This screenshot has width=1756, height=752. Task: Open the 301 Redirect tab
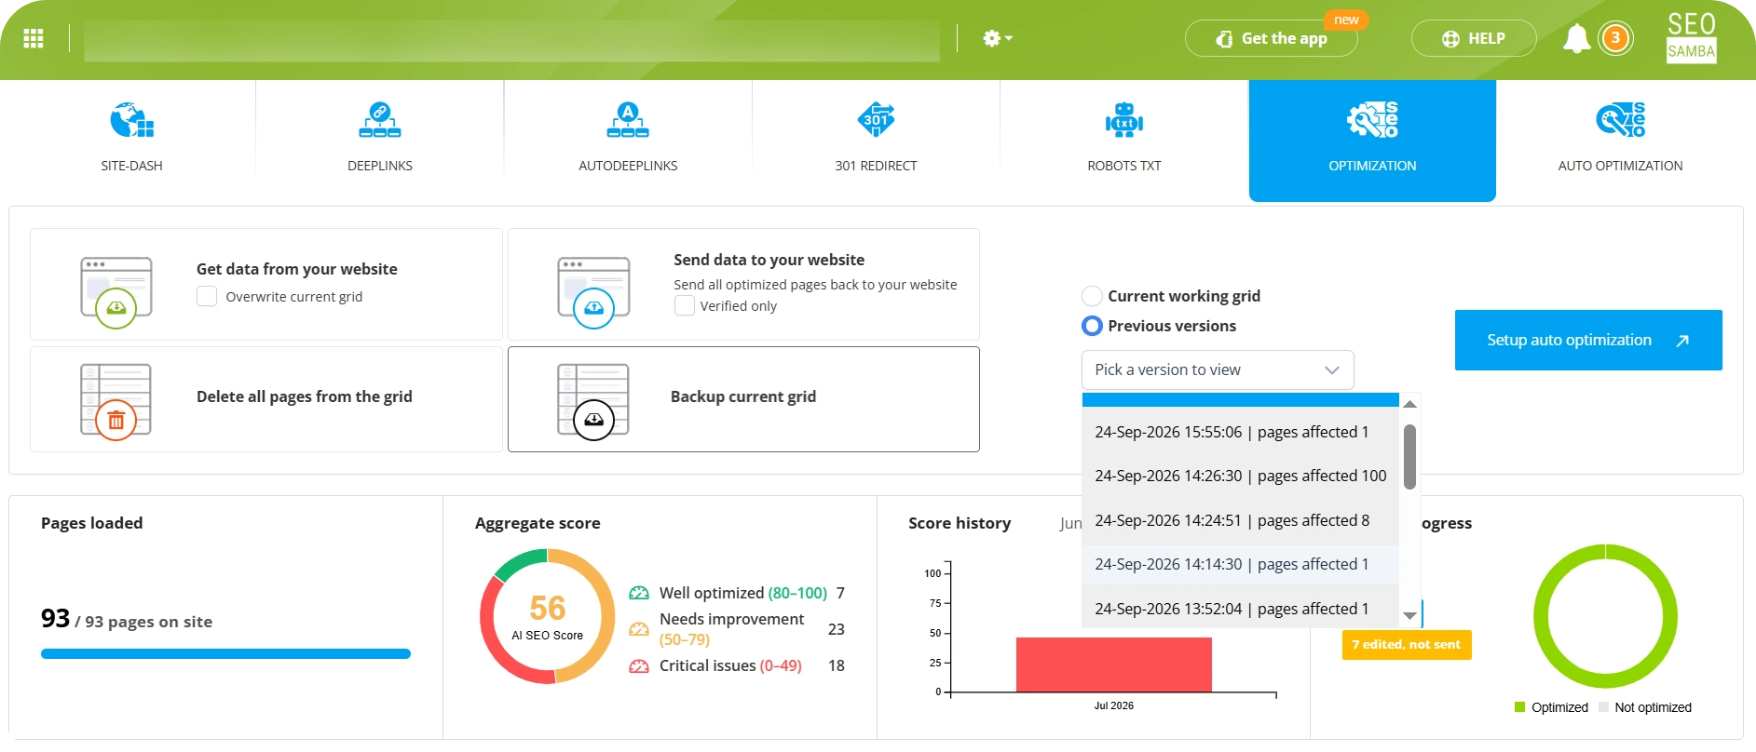876,140
